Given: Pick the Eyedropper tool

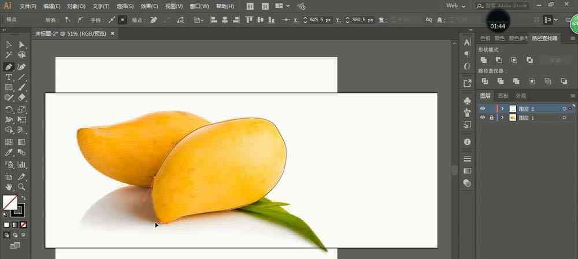Looking at the screenshot, I should click(x=9, y=153).
